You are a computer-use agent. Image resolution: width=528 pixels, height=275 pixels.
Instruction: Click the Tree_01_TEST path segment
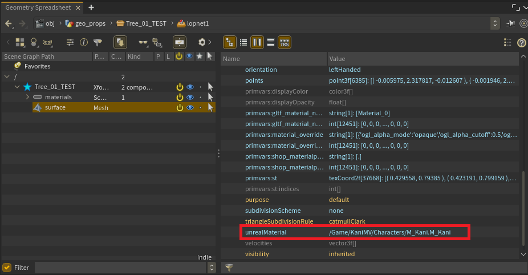pyautogui.click(x=141, y=23)
